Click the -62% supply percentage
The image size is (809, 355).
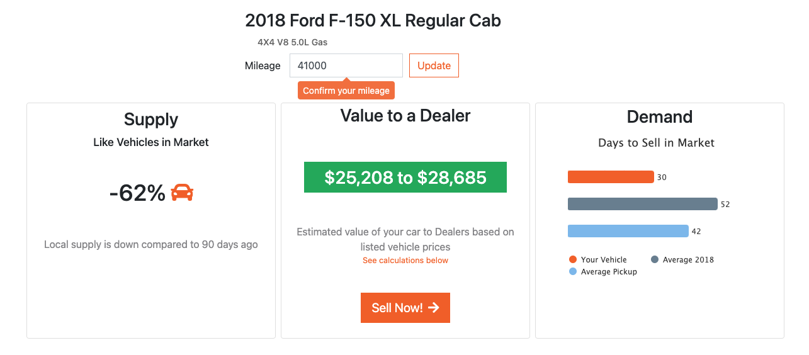click(137, 193)
